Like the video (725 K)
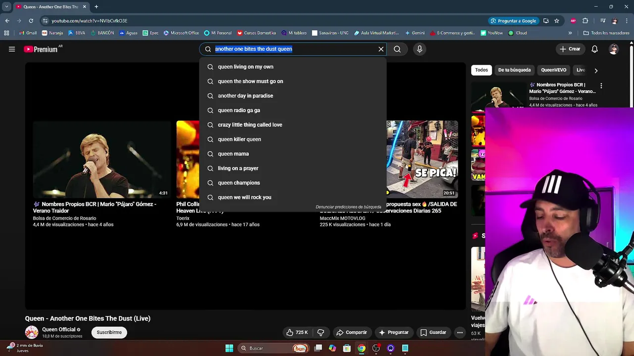The image size is (634, 356). pos(297,332)
